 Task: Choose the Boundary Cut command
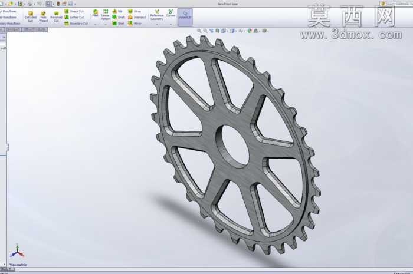[x=76, y=23]
